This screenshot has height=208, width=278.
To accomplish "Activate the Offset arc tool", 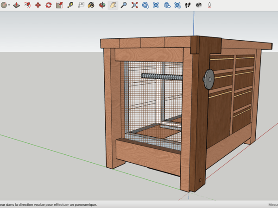I will tap(27, 5).
